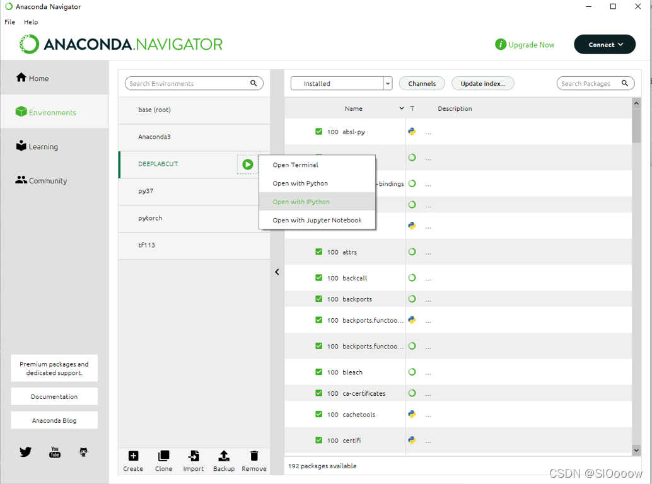Viewport: 652px width, 484px height.
Task: Uncheck the backcall package checkbox
Action: pyautogui.click(x=318, y=277)
